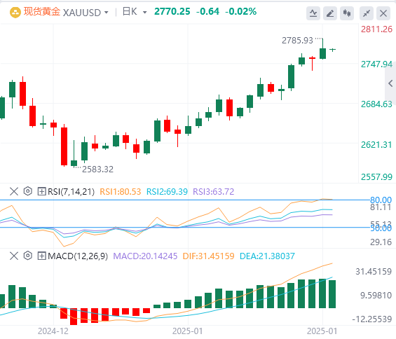Click the MACD(12,26,9) indicator label
Viewport: 396px width, 339px height.
coord(78,256)
